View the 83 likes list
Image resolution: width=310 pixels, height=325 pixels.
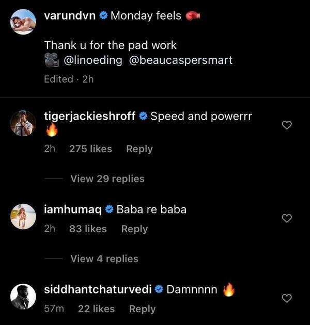point(88,229)
